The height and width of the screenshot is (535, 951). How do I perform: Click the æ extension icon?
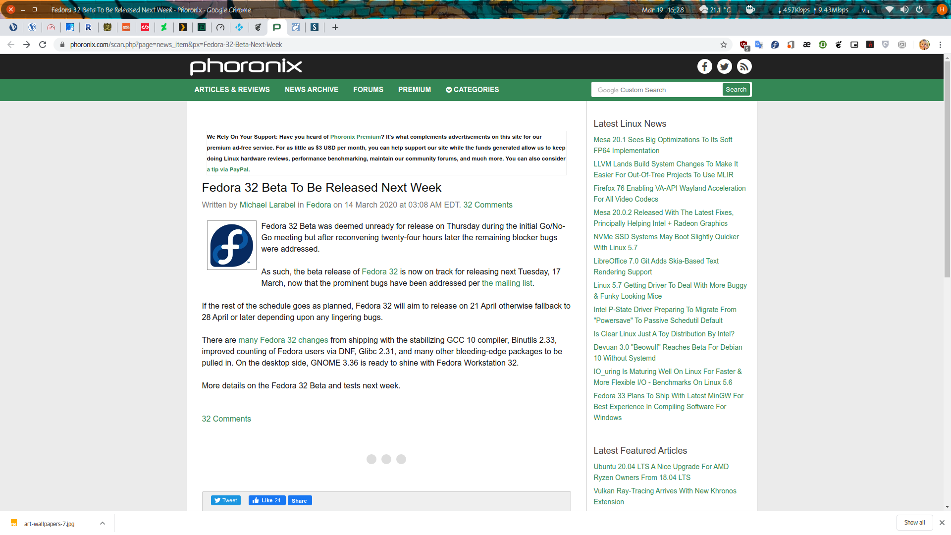[807, 45]
